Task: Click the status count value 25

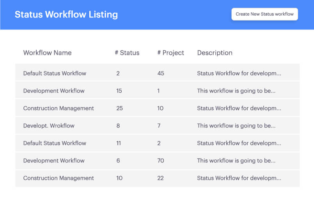Action: [x=119, y=108]
